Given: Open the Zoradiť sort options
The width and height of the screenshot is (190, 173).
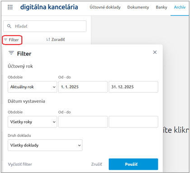Looking at the screenshot, I should coord(56,40).
